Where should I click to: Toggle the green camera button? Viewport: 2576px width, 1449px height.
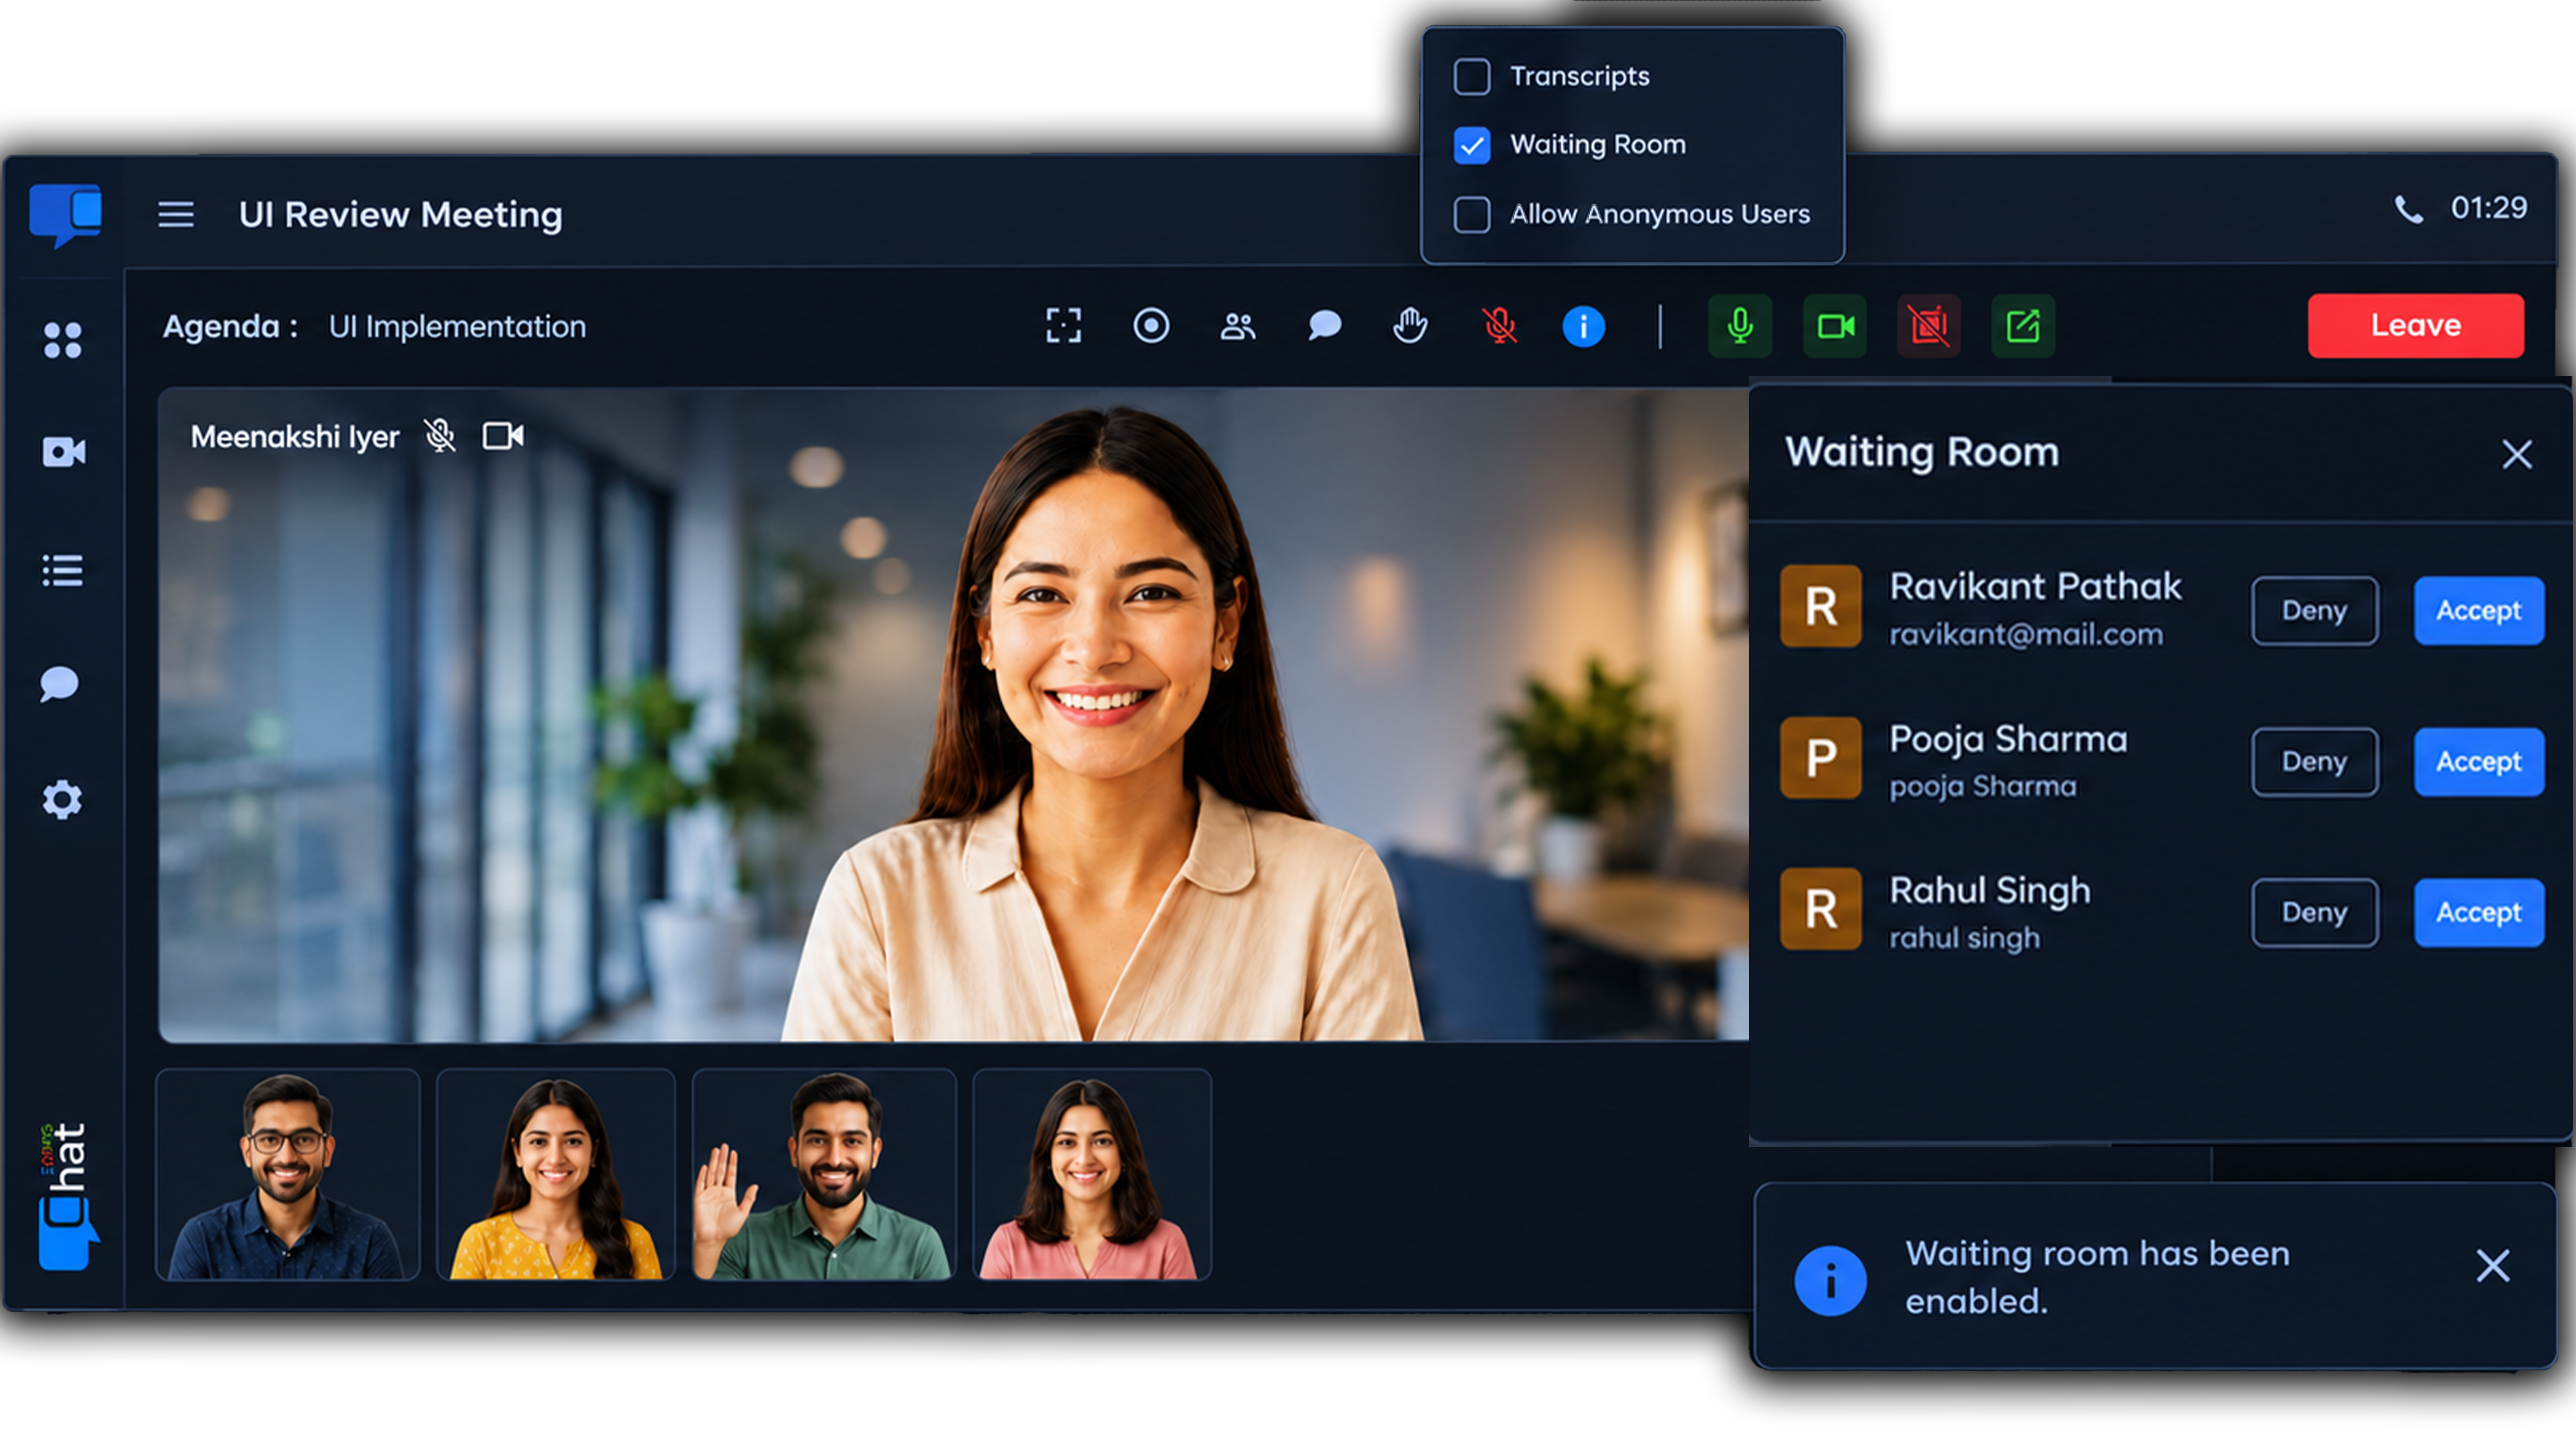pos(1835,326)
